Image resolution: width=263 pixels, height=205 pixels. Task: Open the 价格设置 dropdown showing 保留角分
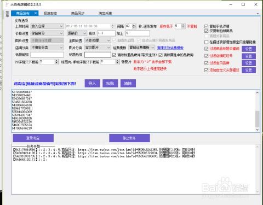[47, 33]
